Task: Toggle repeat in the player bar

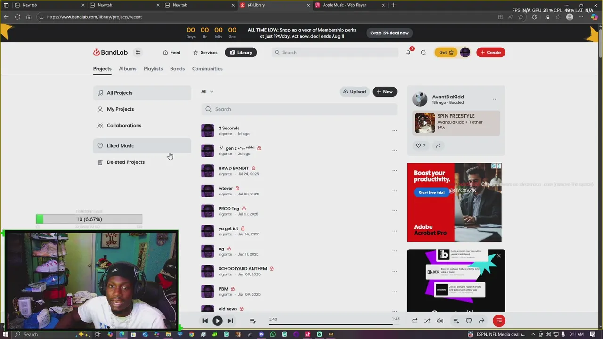Action: pos(415,321)
